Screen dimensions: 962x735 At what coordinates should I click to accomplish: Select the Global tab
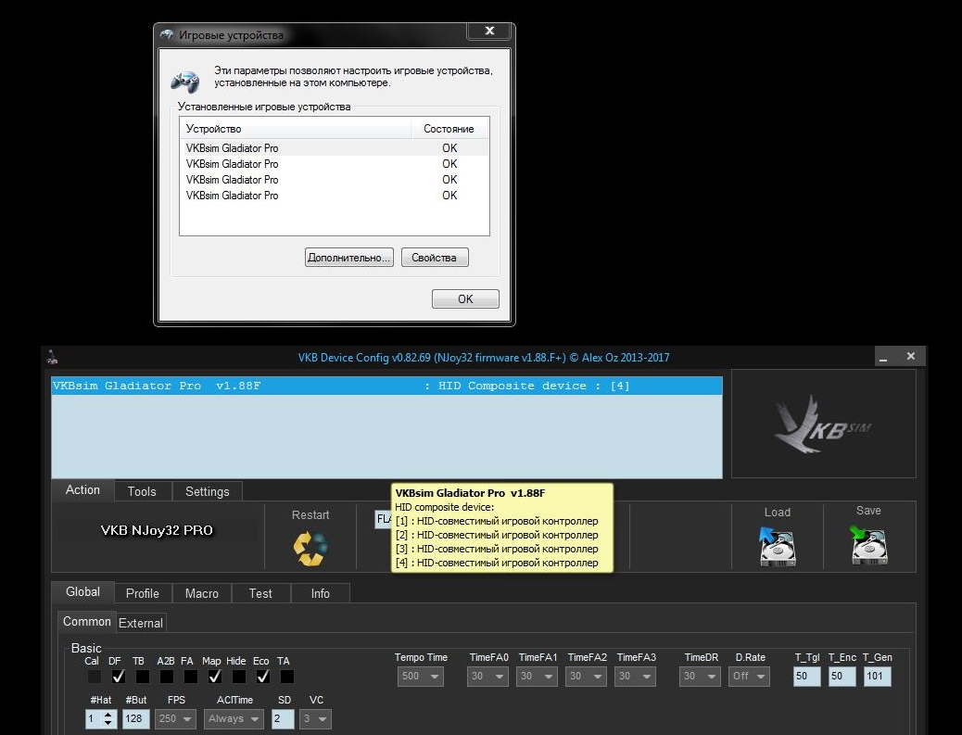point(82,591)
